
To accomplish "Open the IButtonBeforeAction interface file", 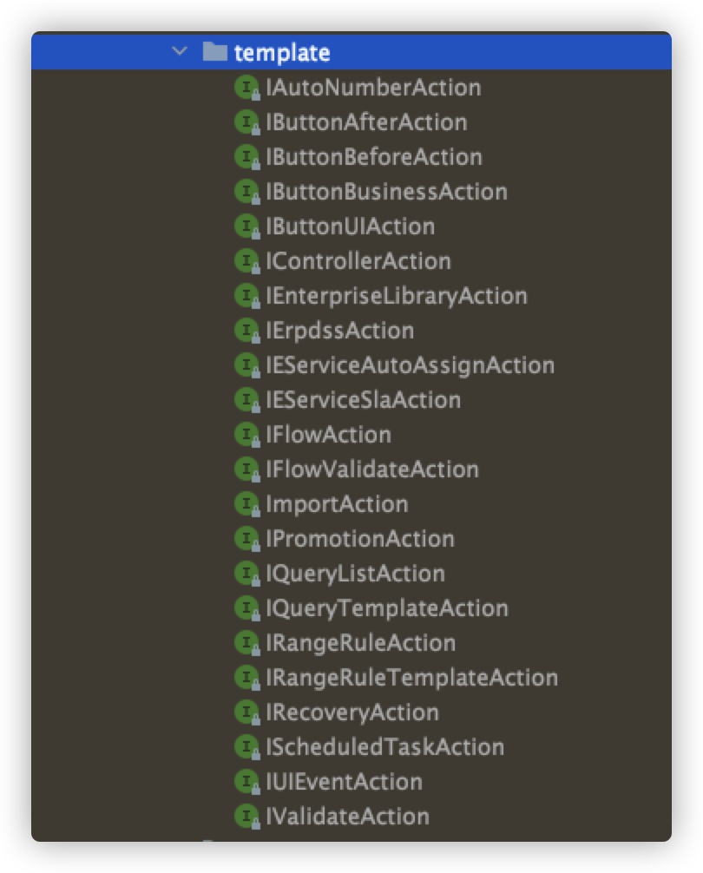I will [x=373, y=157].
